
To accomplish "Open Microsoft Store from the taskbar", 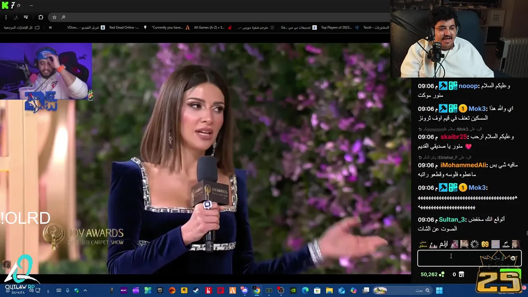I will click(317, 291).
